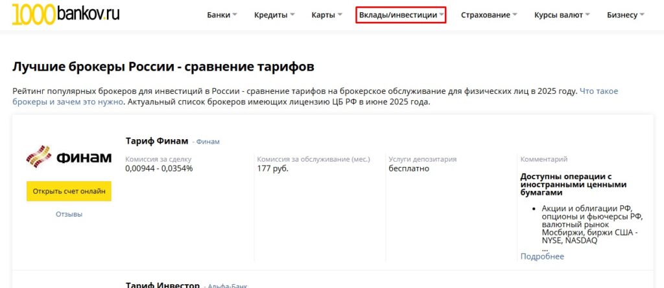Click the dropdown arrow next to Кредиты
This screenshot has height=288, width=664.
pos(292,15)
